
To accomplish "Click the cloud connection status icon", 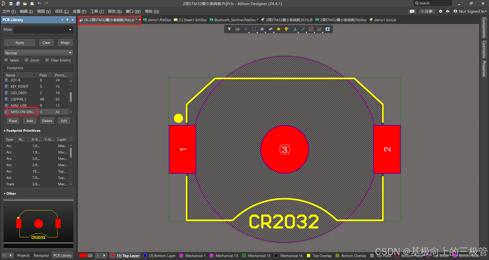I will tap(448, 11).
